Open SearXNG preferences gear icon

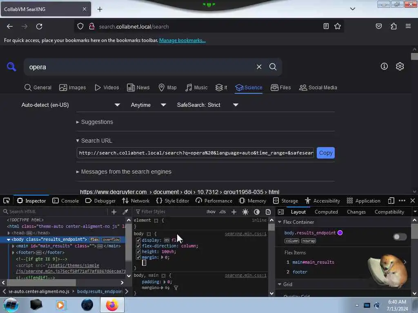coord(400,66)
